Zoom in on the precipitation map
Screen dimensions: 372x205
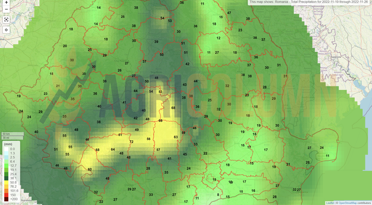(x=6, y=3)
